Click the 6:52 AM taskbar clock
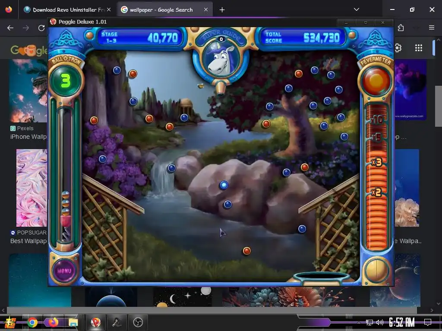This screenshot has height=331, width=442. 402,322
